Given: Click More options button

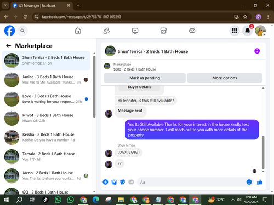Looking at the screenshot, I should point(225,78).
